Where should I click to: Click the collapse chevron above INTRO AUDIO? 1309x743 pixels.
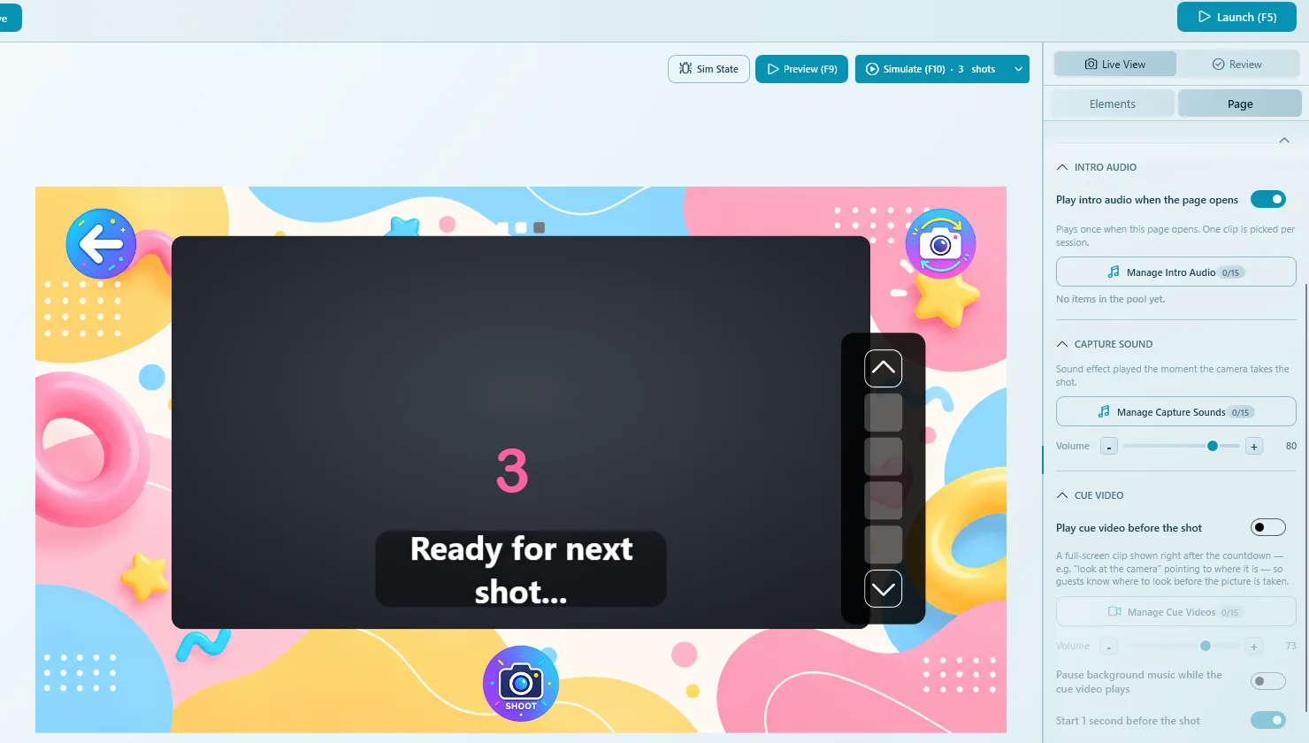1284,140
